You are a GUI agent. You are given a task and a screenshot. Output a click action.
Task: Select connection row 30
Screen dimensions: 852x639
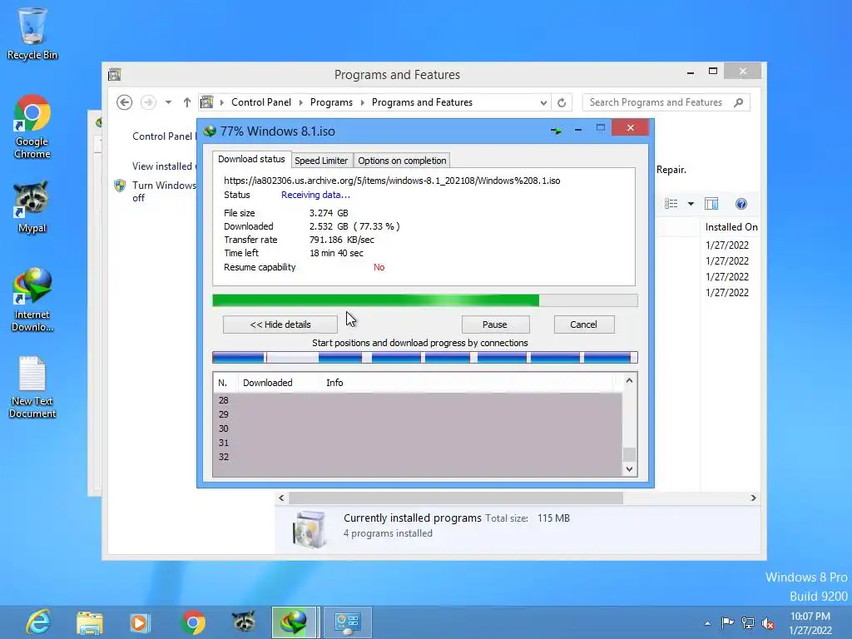(x=418, y=428)
